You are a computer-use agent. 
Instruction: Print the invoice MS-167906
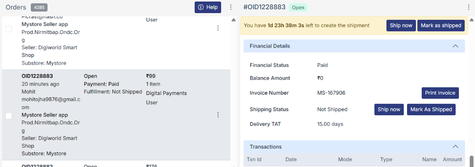[x=440, y=93]
